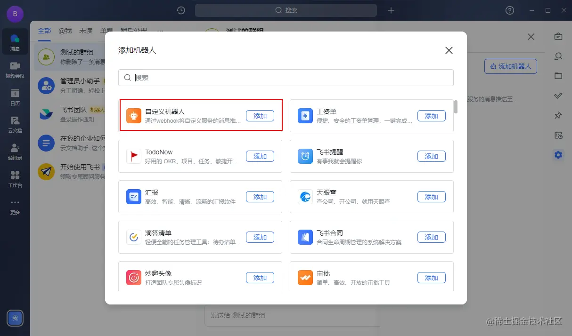
Task: Click the 汇报 app icon
Action: coord(134,197)
